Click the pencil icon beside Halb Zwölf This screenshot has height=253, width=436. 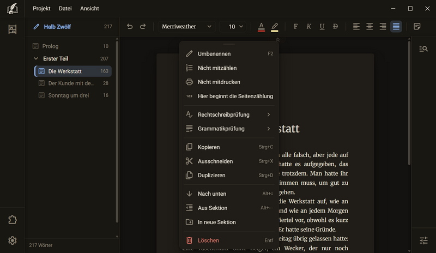point(36,27)
